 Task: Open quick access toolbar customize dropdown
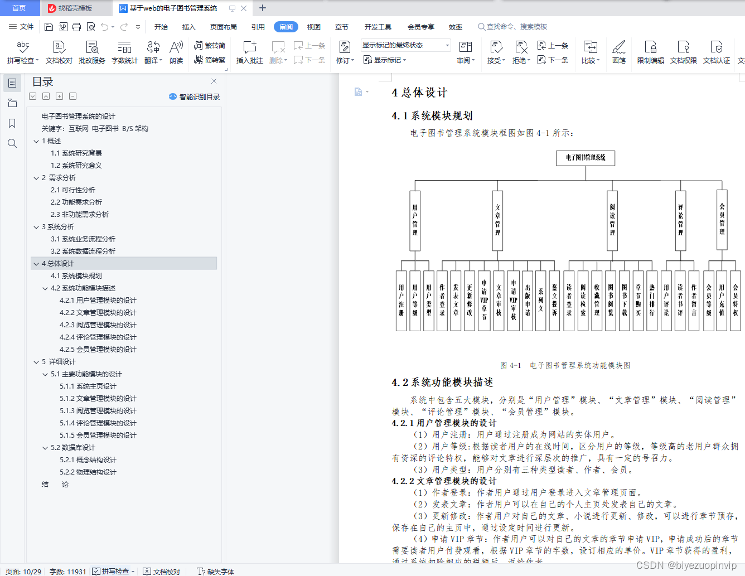(x=138, y=27)
